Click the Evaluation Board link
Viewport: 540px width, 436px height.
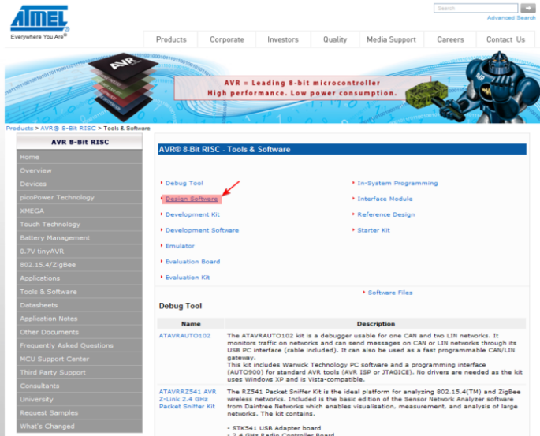tap(192, 262)
